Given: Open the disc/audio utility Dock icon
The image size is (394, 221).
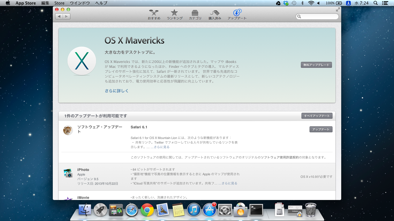Looking at the screenshot, I should 241,210.
